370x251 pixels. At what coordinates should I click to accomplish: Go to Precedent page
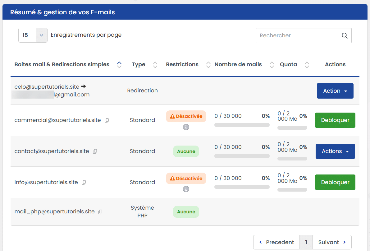[276, 242]
